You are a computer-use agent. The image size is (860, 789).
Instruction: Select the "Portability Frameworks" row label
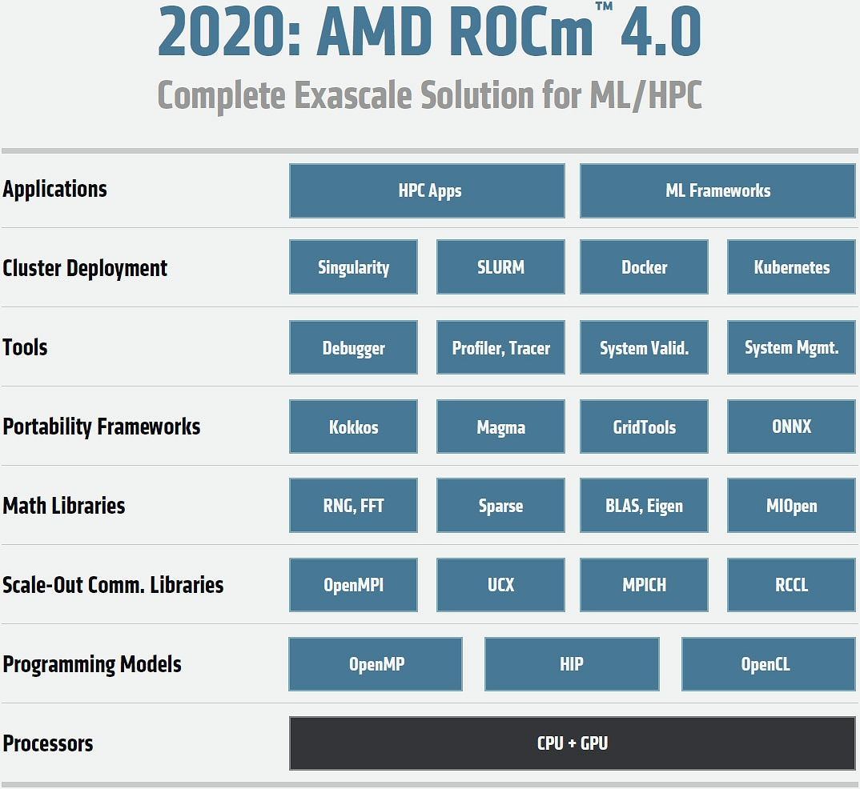click(102, 427)
